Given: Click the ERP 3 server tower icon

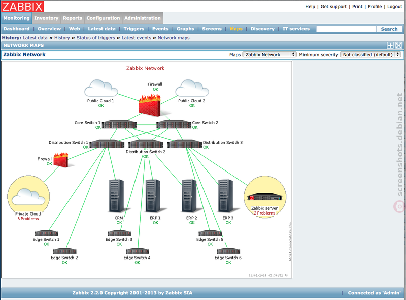Looking at the screenshot, I should (x=225, y=196).
